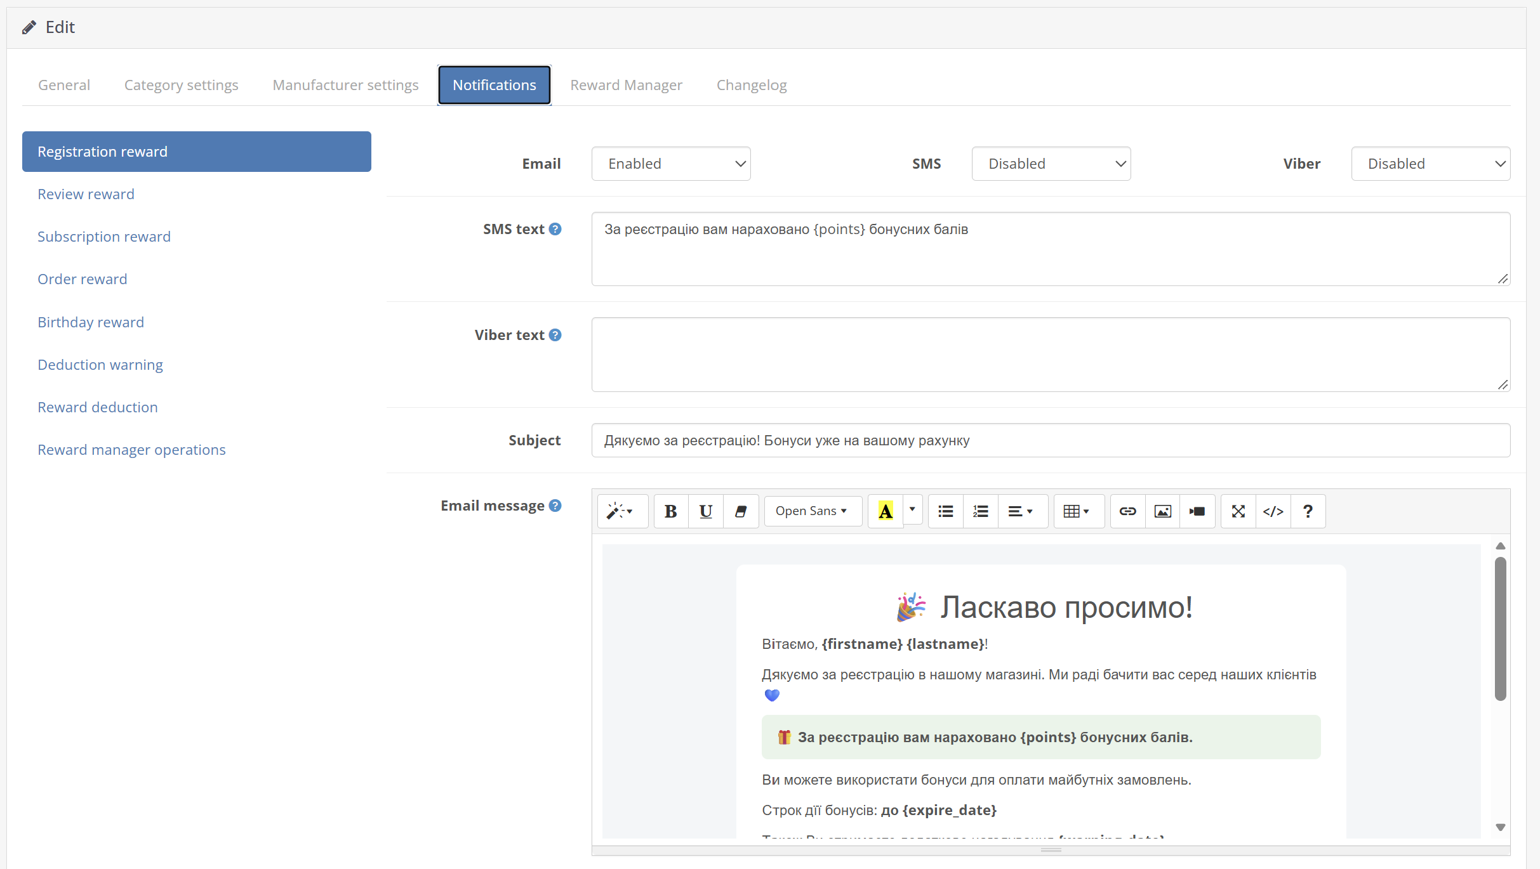This screenshot has height=869, width=1540.
Task: Open the Reward Manager tab
Action: click(x=627, y=85)
